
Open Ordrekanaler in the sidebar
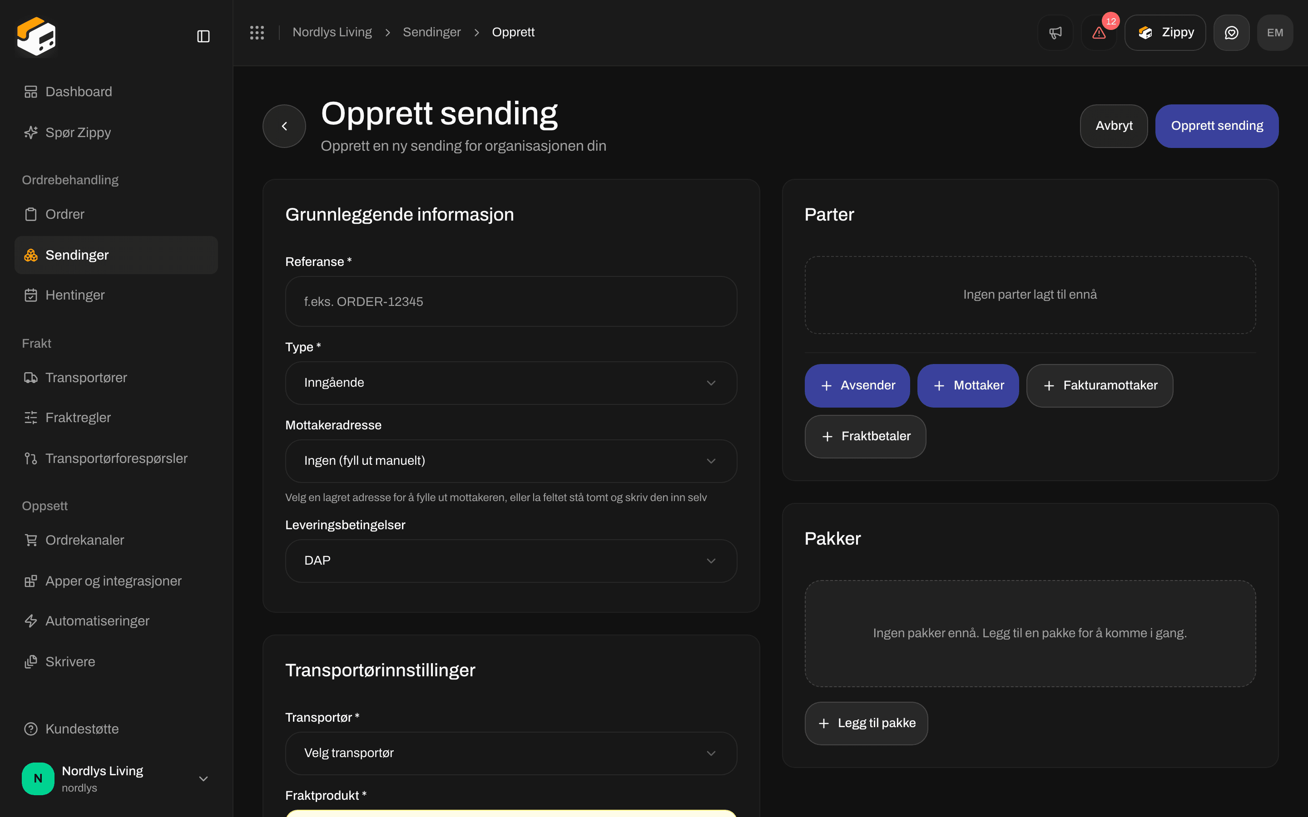tap(116, 540)
